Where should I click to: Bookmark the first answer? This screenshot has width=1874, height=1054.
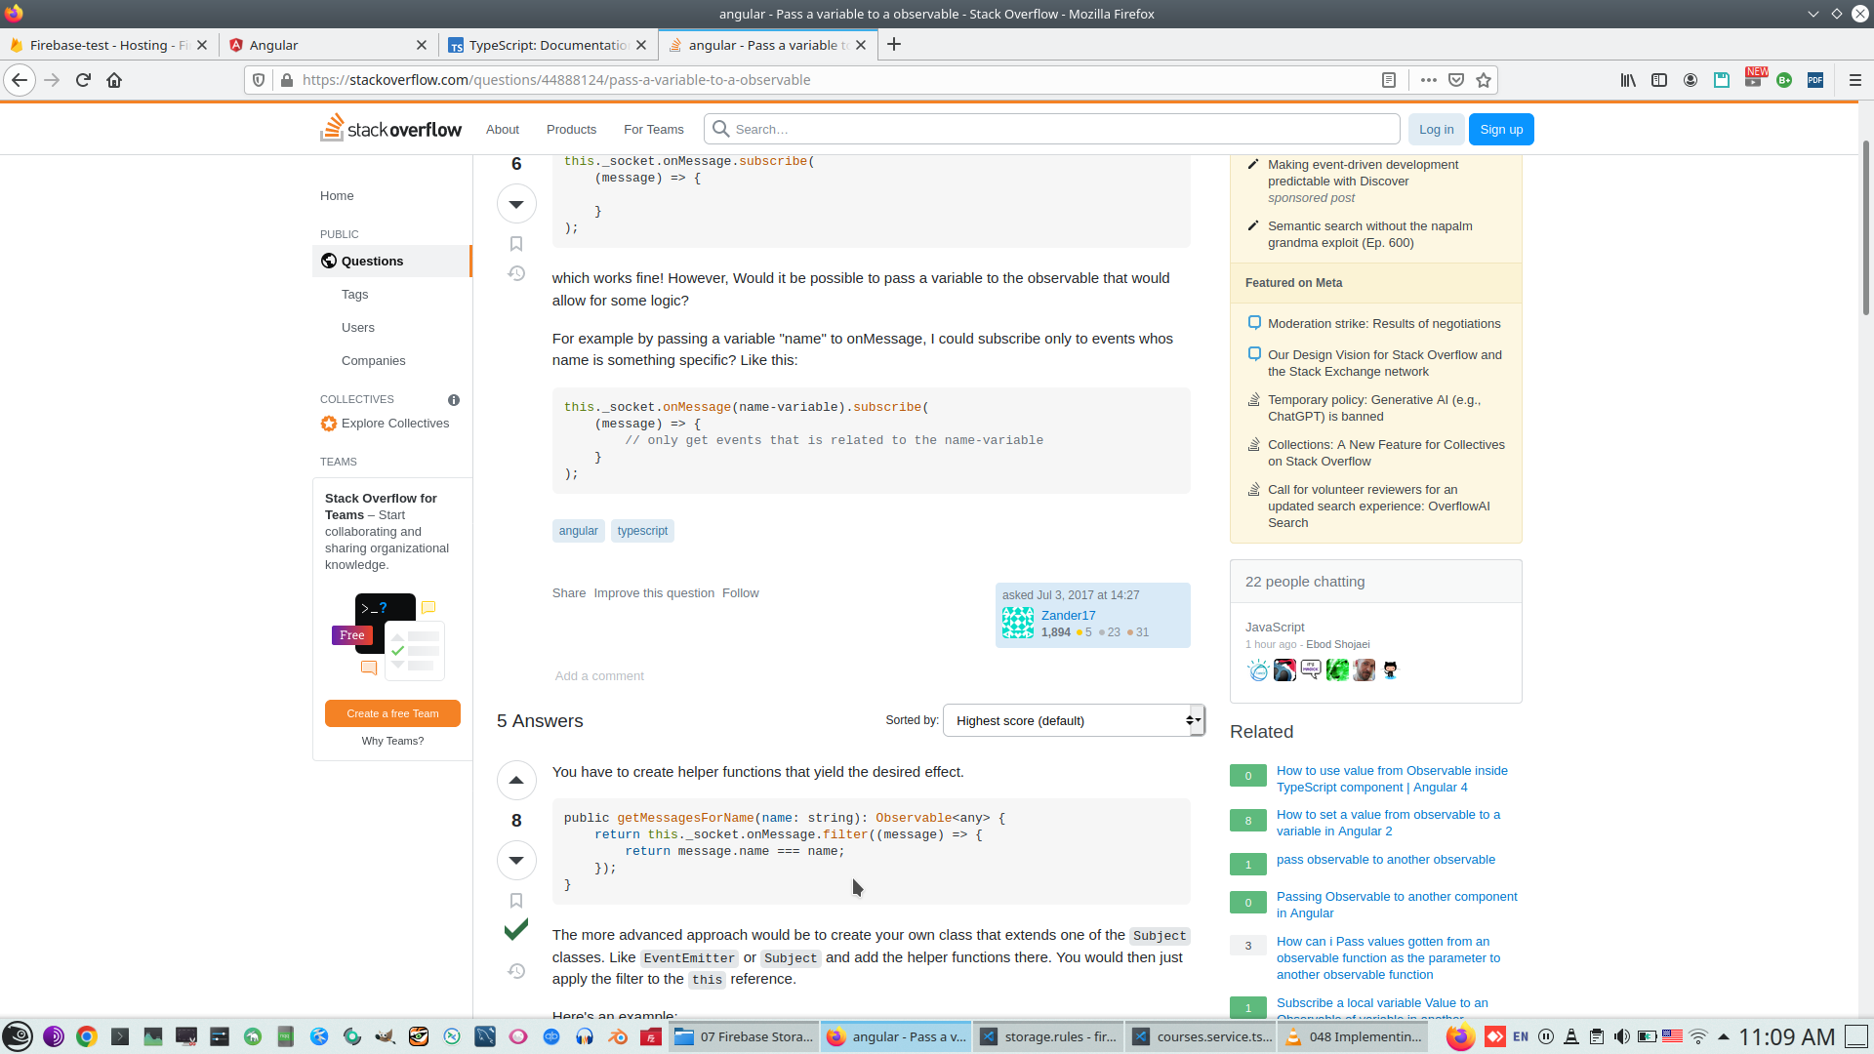point(516,901)
